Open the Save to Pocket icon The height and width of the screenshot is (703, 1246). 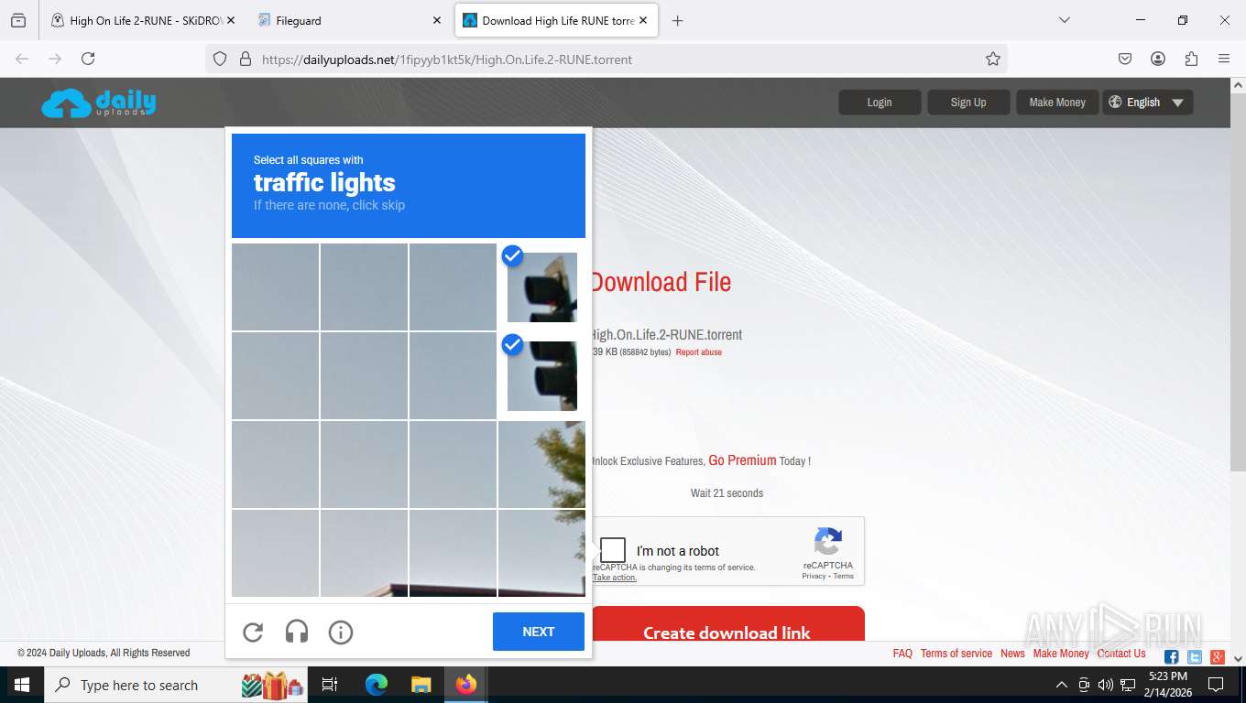[x=1125, y=59]
